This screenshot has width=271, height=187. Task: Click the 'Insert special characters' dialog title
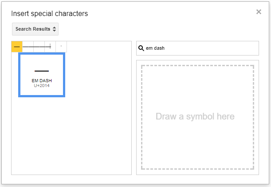pos(50,13)
